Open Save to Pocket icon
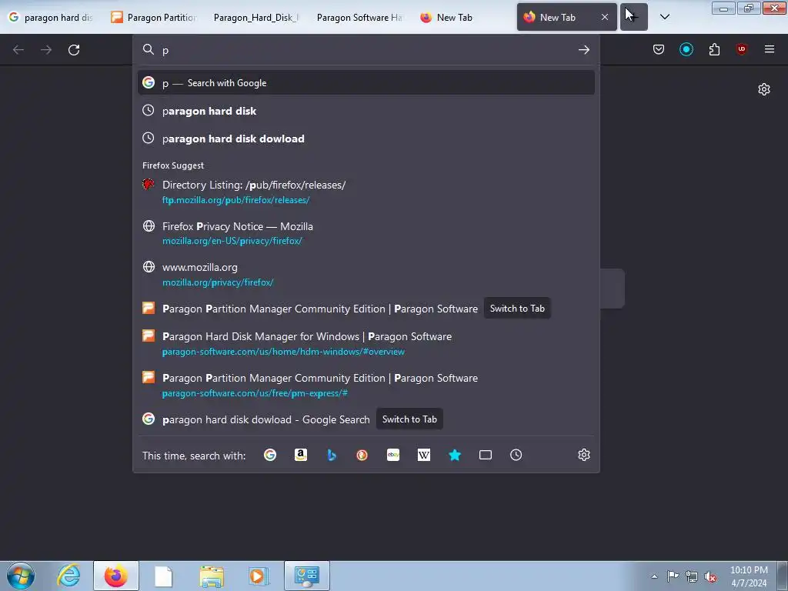788x591 pixels. [x=659, y=49]
